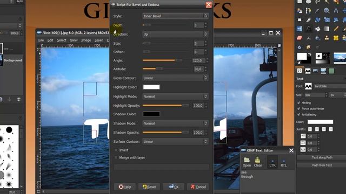346x194 pixels.
Task: Click the Text along Path button
Action: coord(322,157)
